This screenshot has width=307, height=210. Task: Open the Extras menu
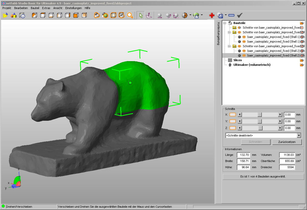coord(46,8)
